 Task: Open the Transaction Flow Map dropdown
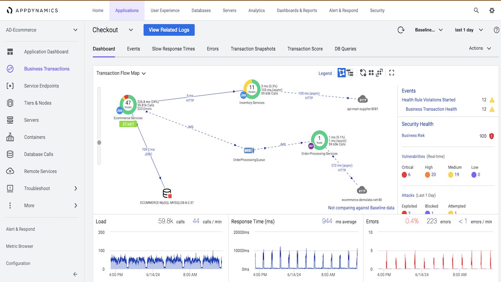click(x=121, y=73)
